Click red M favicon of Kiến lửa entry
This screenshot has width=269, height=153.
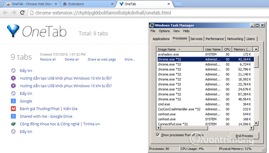(x=13, y=109)
